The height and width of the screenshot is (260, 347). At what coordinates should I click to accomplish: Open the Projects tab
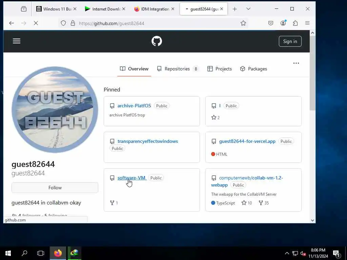[219, 69]
